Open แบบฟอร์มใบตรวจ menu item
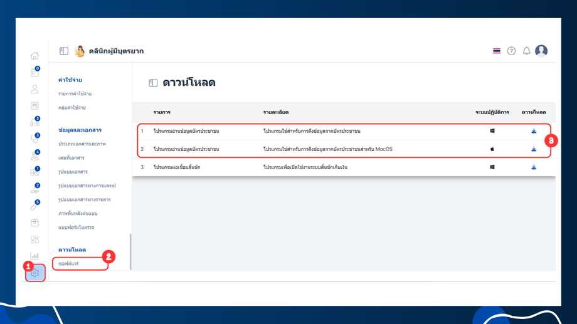This screenshot has height=324, width=577. pyautogui.click(x=76, y=227)
